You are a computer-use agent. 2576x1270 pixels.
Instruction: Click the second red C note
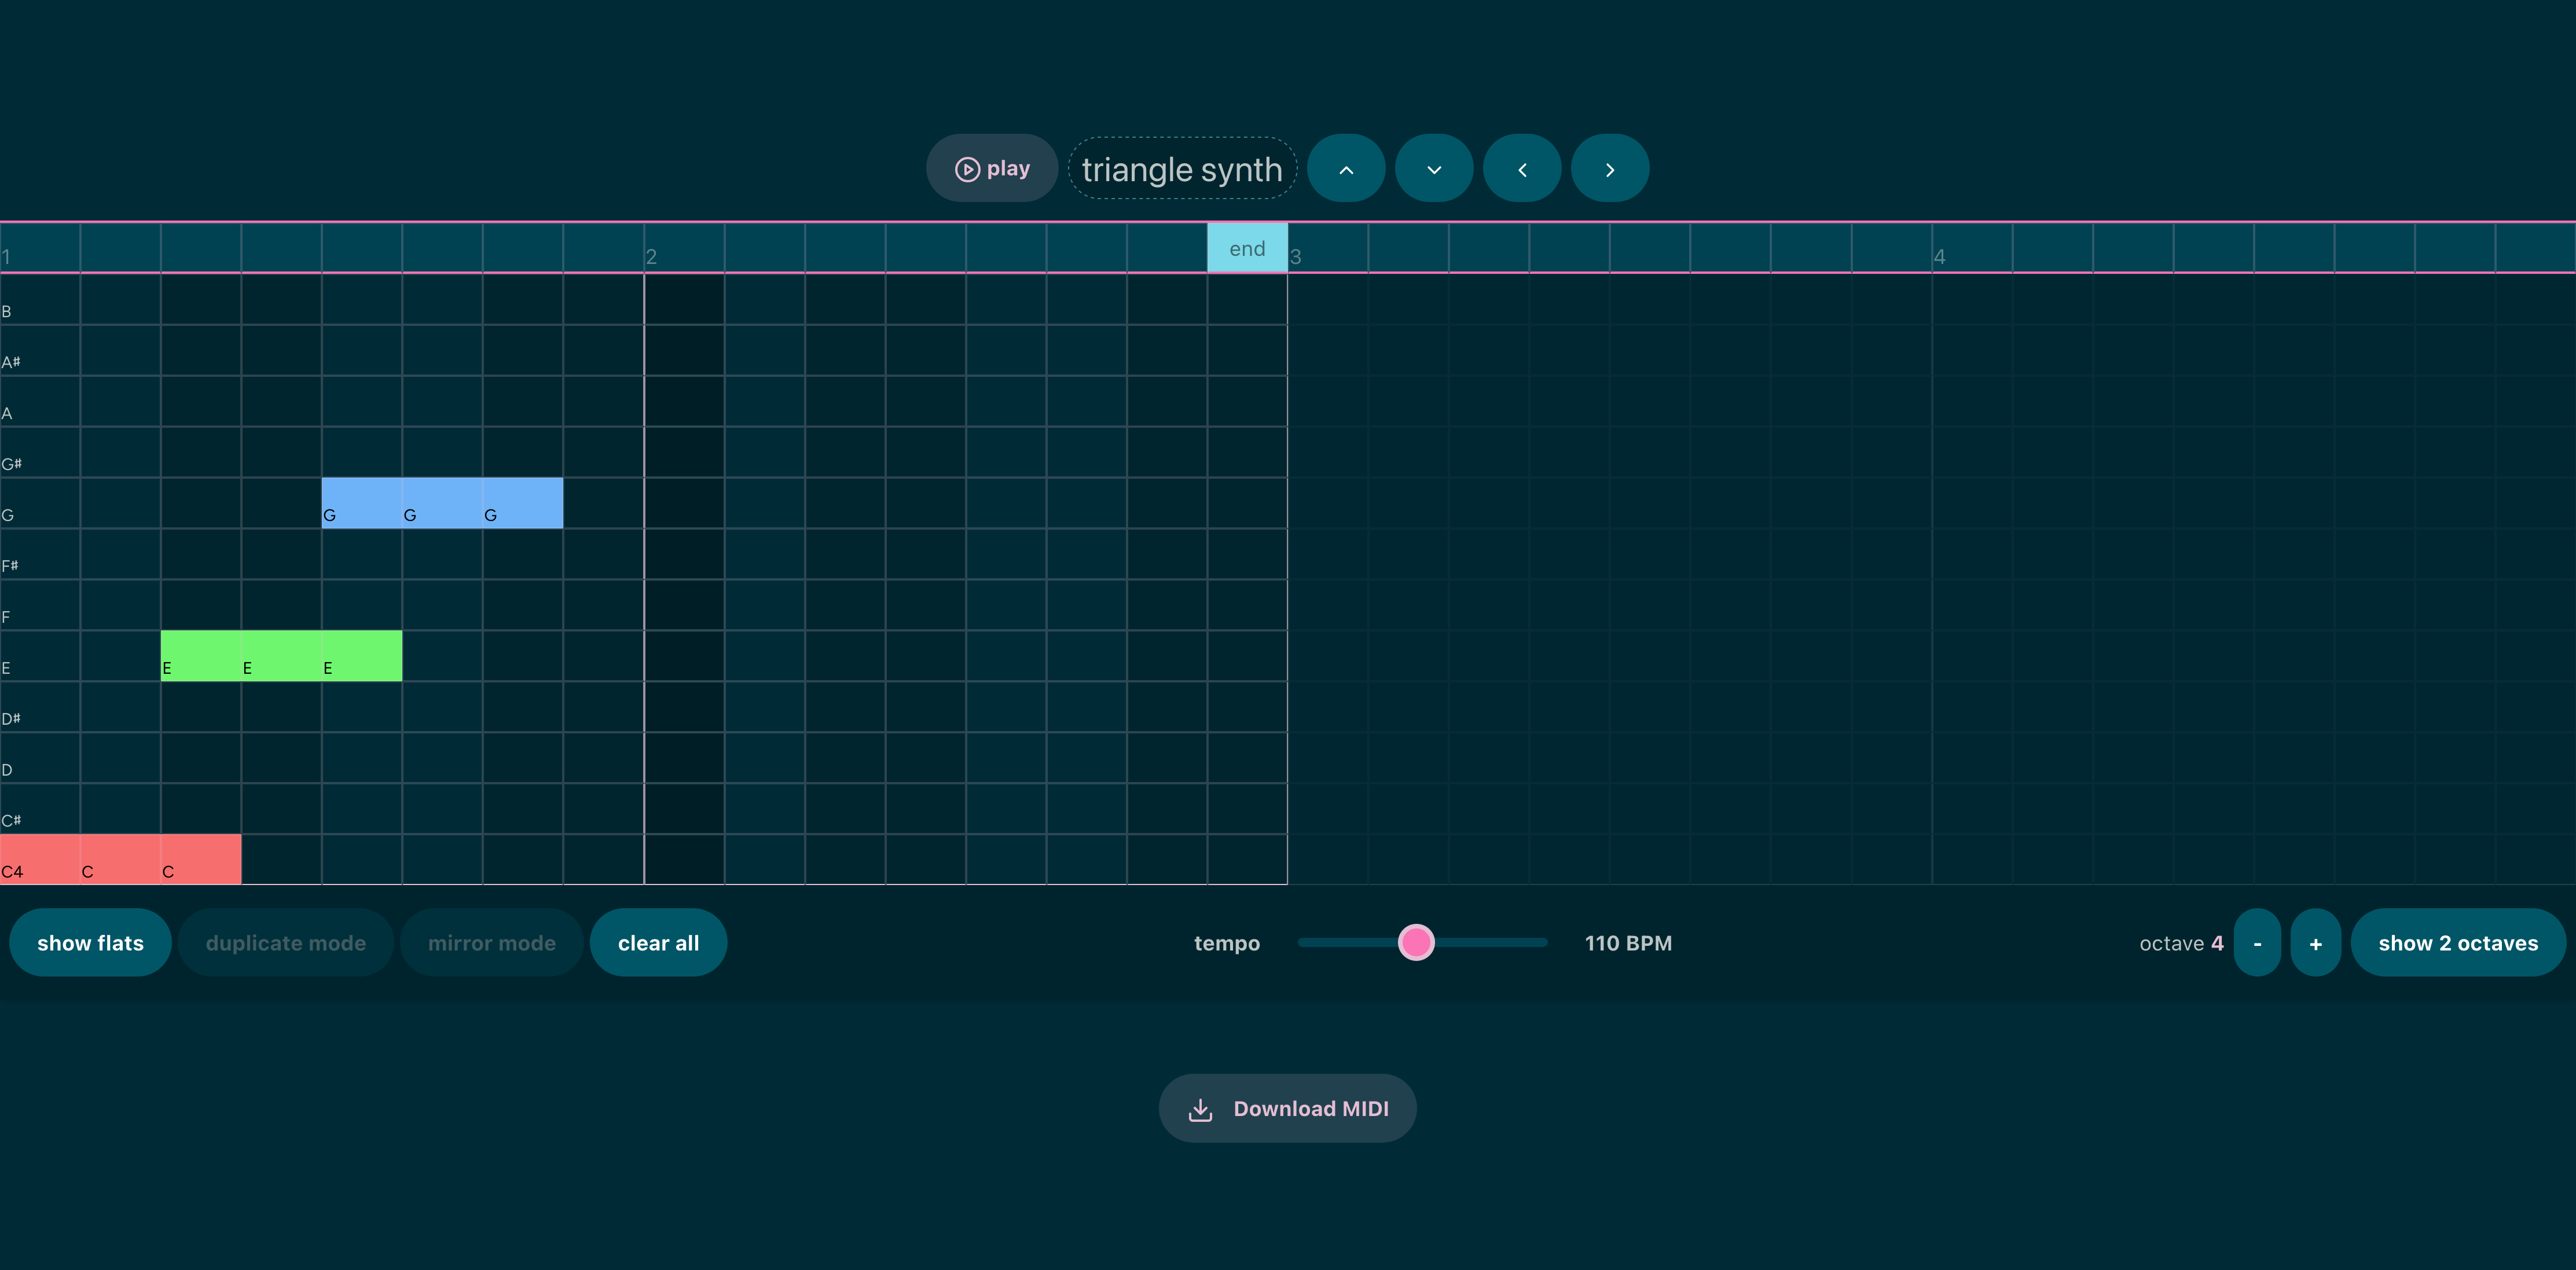click(120, 860)
